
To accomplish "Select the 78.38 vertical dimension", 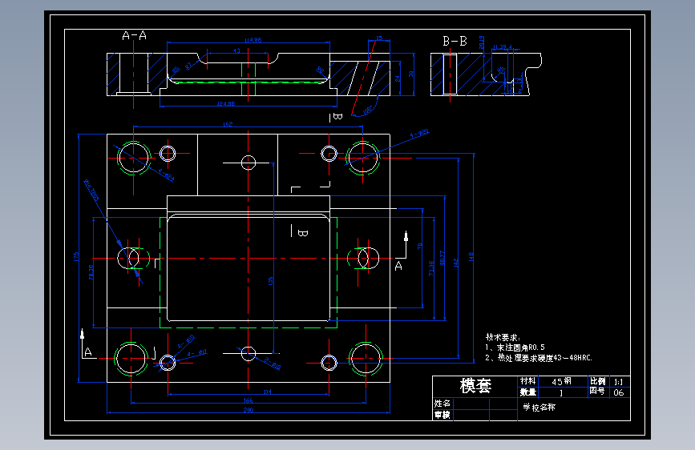I will pyautogui.click(x=91, y=272).
